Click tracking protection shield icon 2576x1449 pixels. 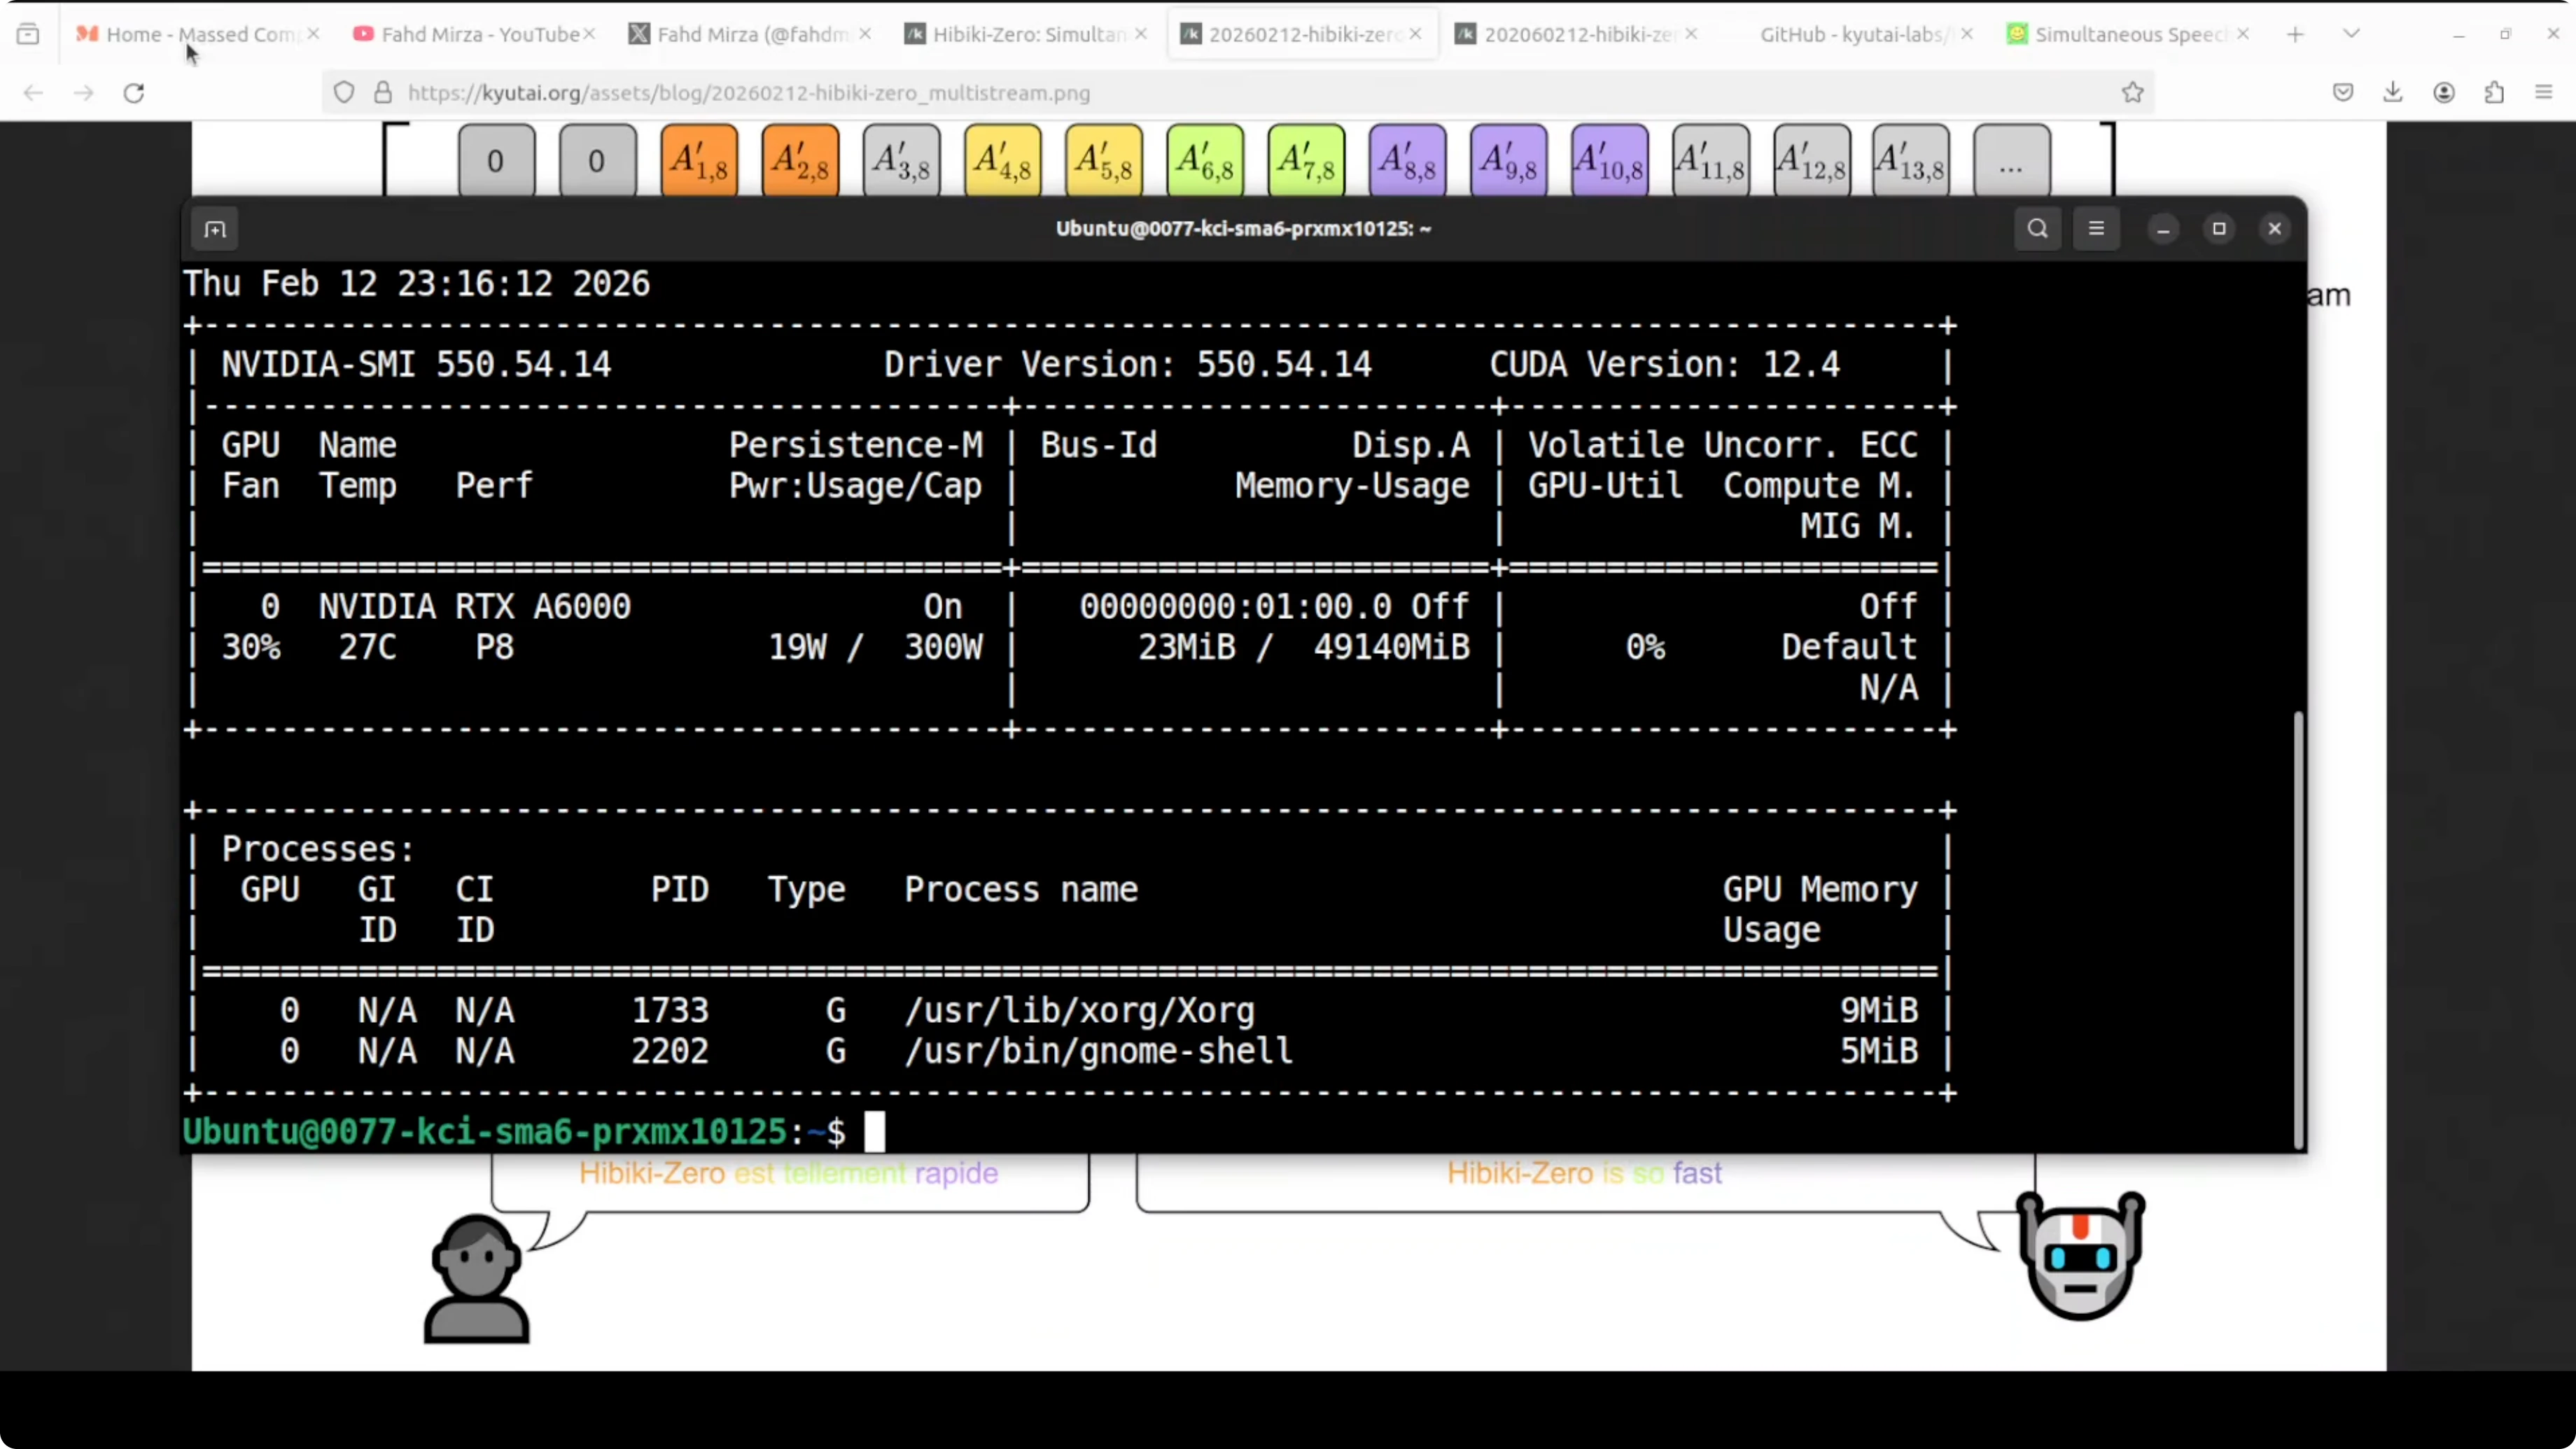point(344,93)
